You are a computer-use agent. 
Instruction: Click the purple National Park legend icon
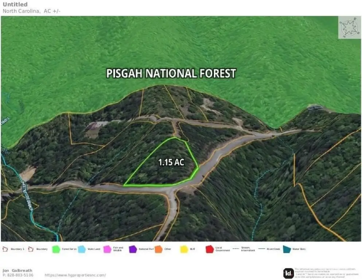(x=133, y=249)
